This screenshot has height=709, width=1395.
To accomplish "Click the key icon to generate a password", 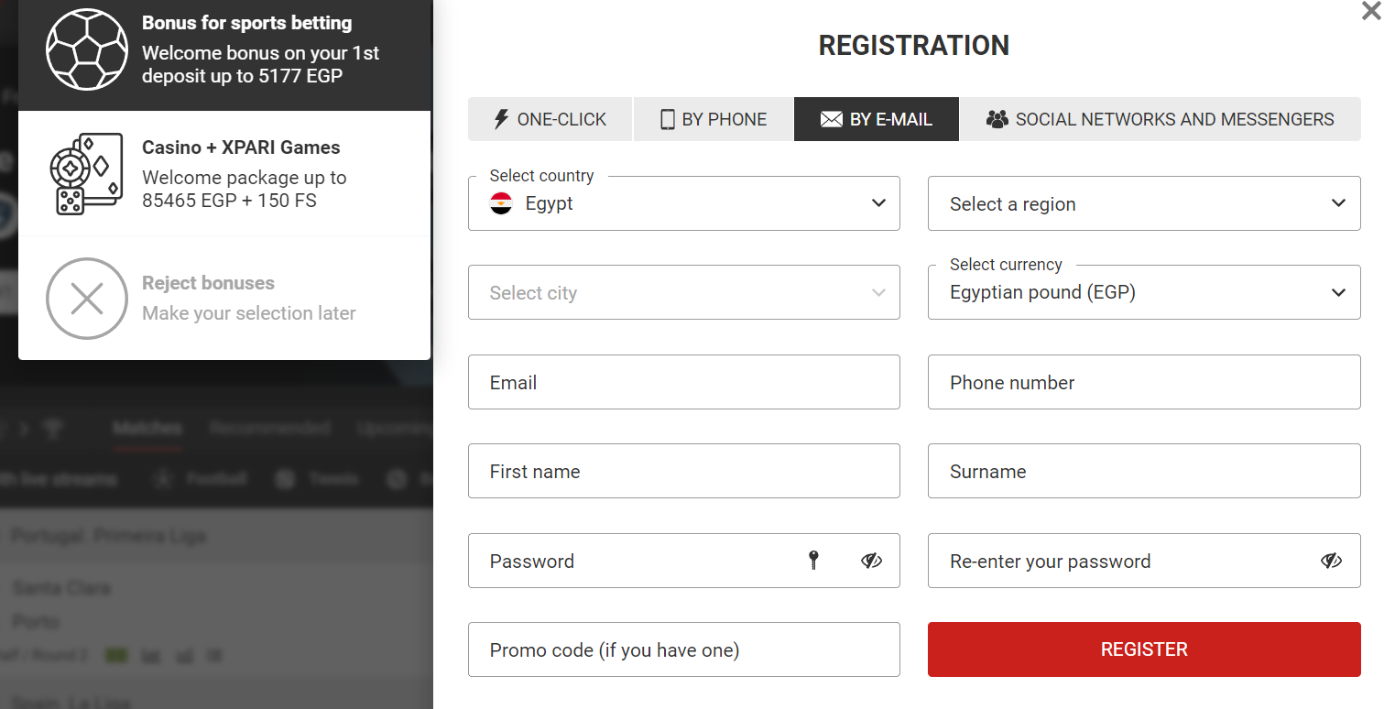I will tap(812, 561).
